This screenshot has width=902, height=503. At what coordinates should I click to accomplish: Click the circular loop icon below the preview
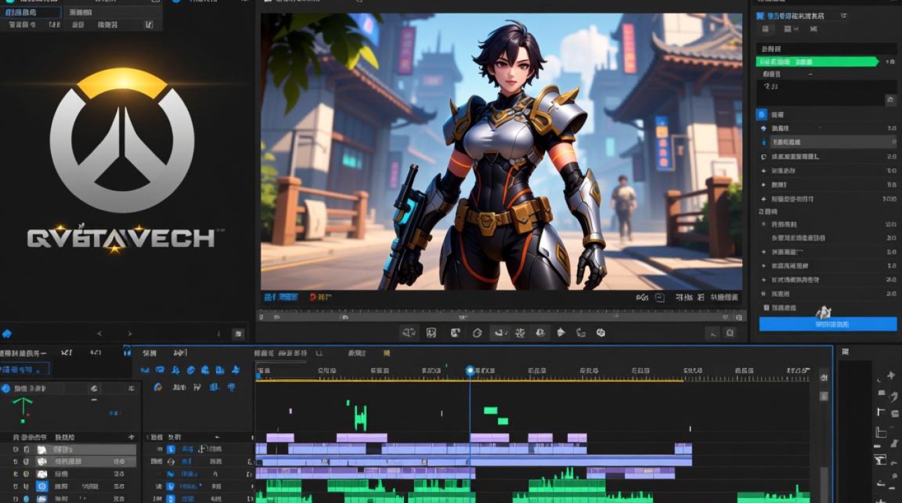click(477, 332)
